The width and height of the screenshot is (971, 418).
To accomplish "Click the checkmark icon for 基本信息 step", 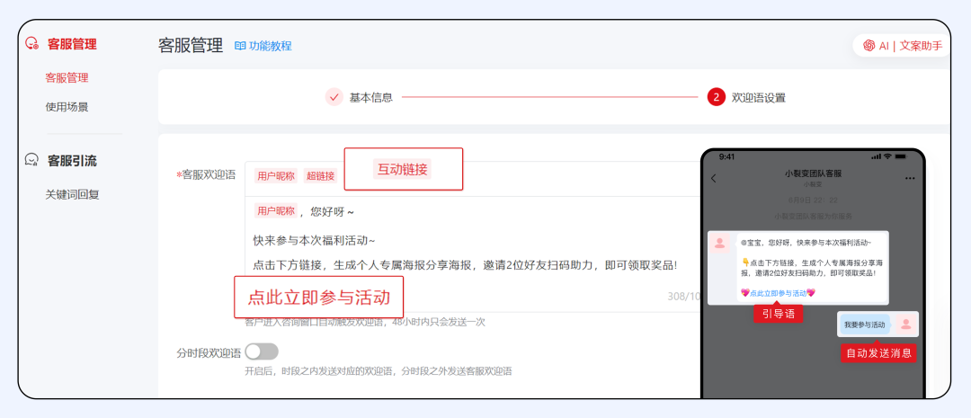I will (334, 97).
